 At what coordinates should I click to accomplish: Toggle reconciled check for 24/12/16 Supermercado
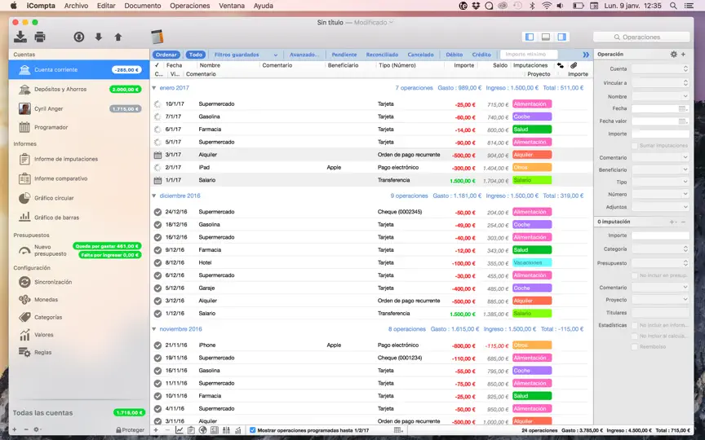coord(157,212)
